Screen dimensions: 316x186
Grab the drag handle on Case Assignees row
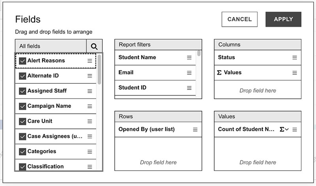coord(90,136)
